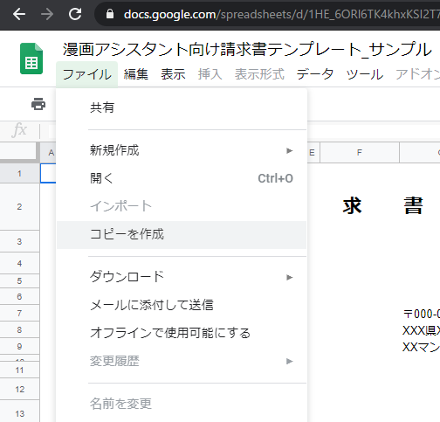440x422 pixels.
Task: Click the インポート menu entry
Action: 182,206
